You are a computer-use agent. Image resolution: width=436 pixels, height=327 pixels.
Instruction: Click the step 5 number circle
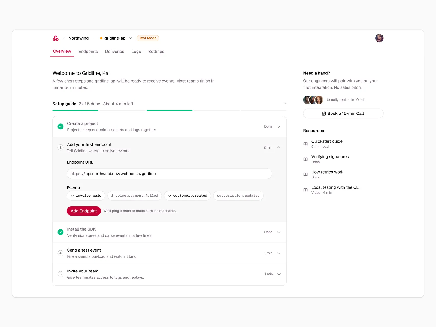(x=60, y=274)
